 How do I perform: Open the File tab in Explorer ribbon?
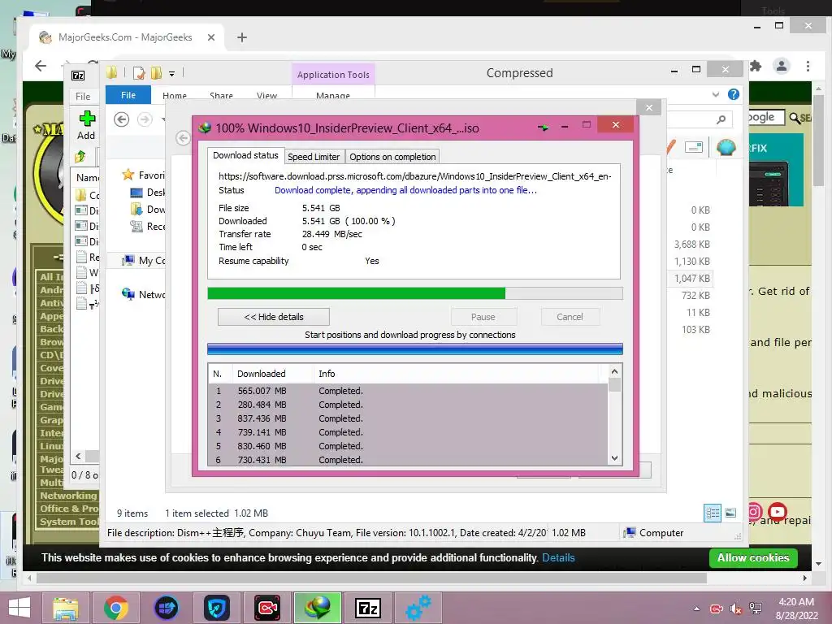pos(128,95)
